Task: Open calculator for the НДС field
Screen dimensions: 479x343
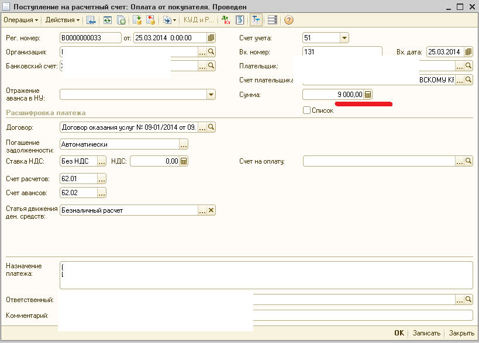Action: (x=184, y=161)
